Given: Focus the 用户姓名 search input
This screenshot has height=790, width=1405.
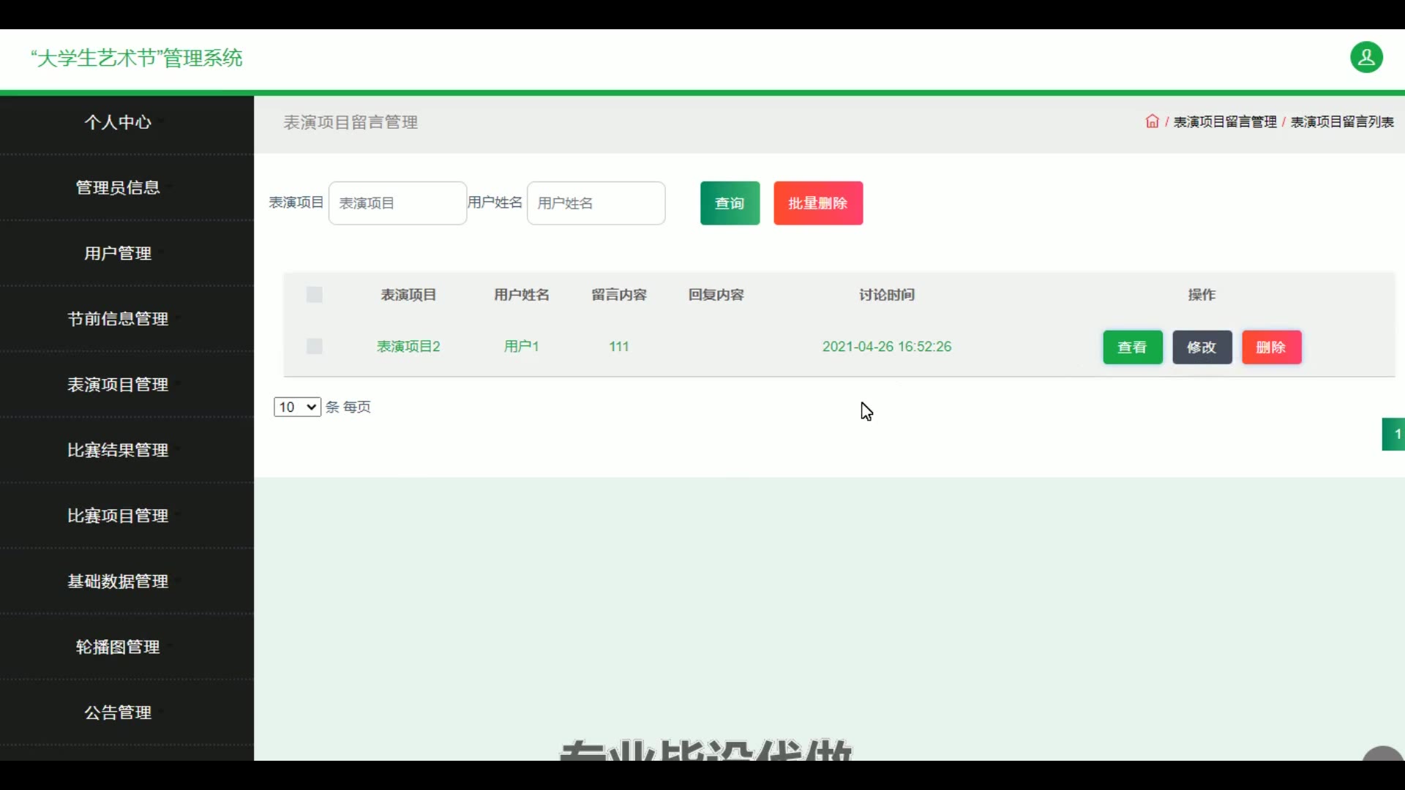Looking at the screenshot, I should (x=596, y=203).
